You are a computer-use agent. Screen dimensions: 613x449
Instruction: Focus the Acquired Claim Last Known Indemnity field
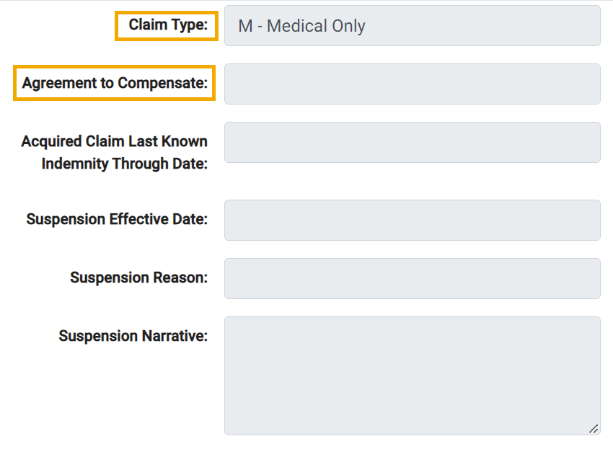(412, 142)
